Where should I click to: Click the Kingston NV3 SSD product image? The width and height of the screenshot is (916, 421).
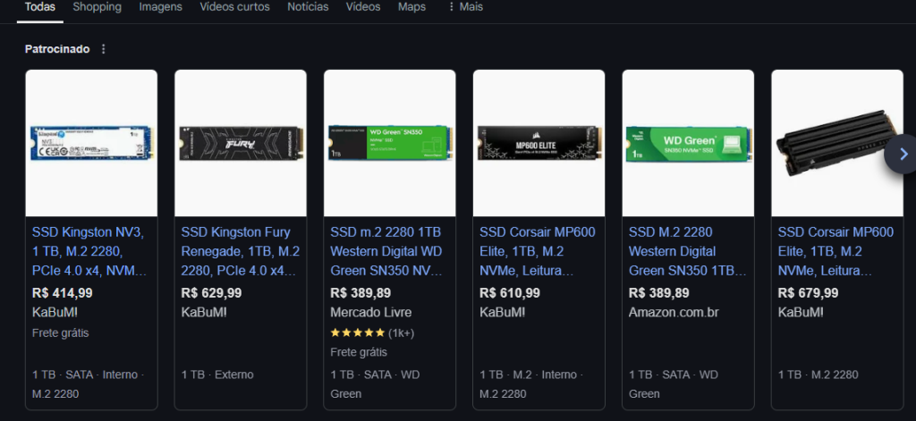click(x=92, y=143)
